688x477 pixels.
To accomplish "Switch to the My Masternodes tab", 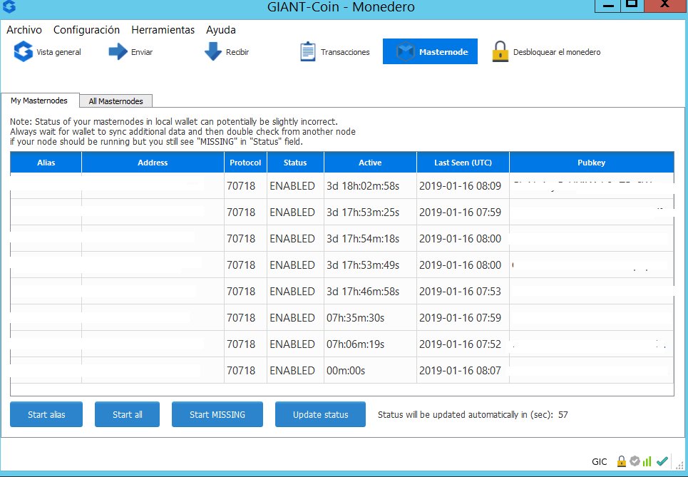I will (39, 101).
